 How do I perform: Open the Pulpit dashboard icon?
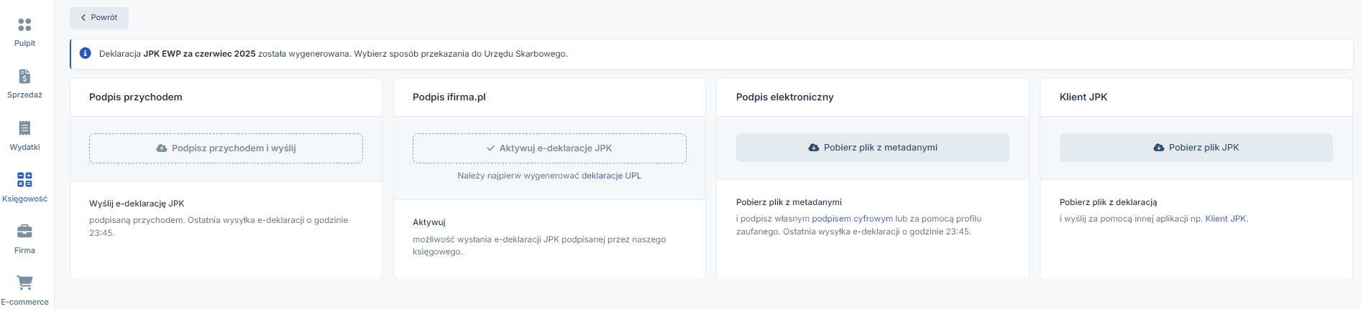pos(24,25)
